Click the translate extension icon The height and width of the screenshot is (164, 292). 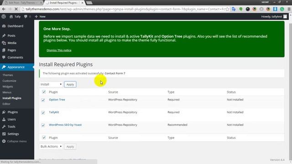point(234,9)
